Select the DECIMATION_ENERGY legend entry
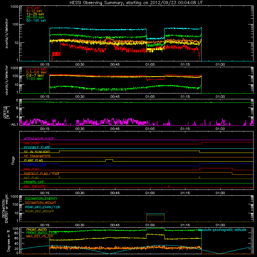This screenshot has height=257, width=257. pyautogui.click(x=41, y=199)
